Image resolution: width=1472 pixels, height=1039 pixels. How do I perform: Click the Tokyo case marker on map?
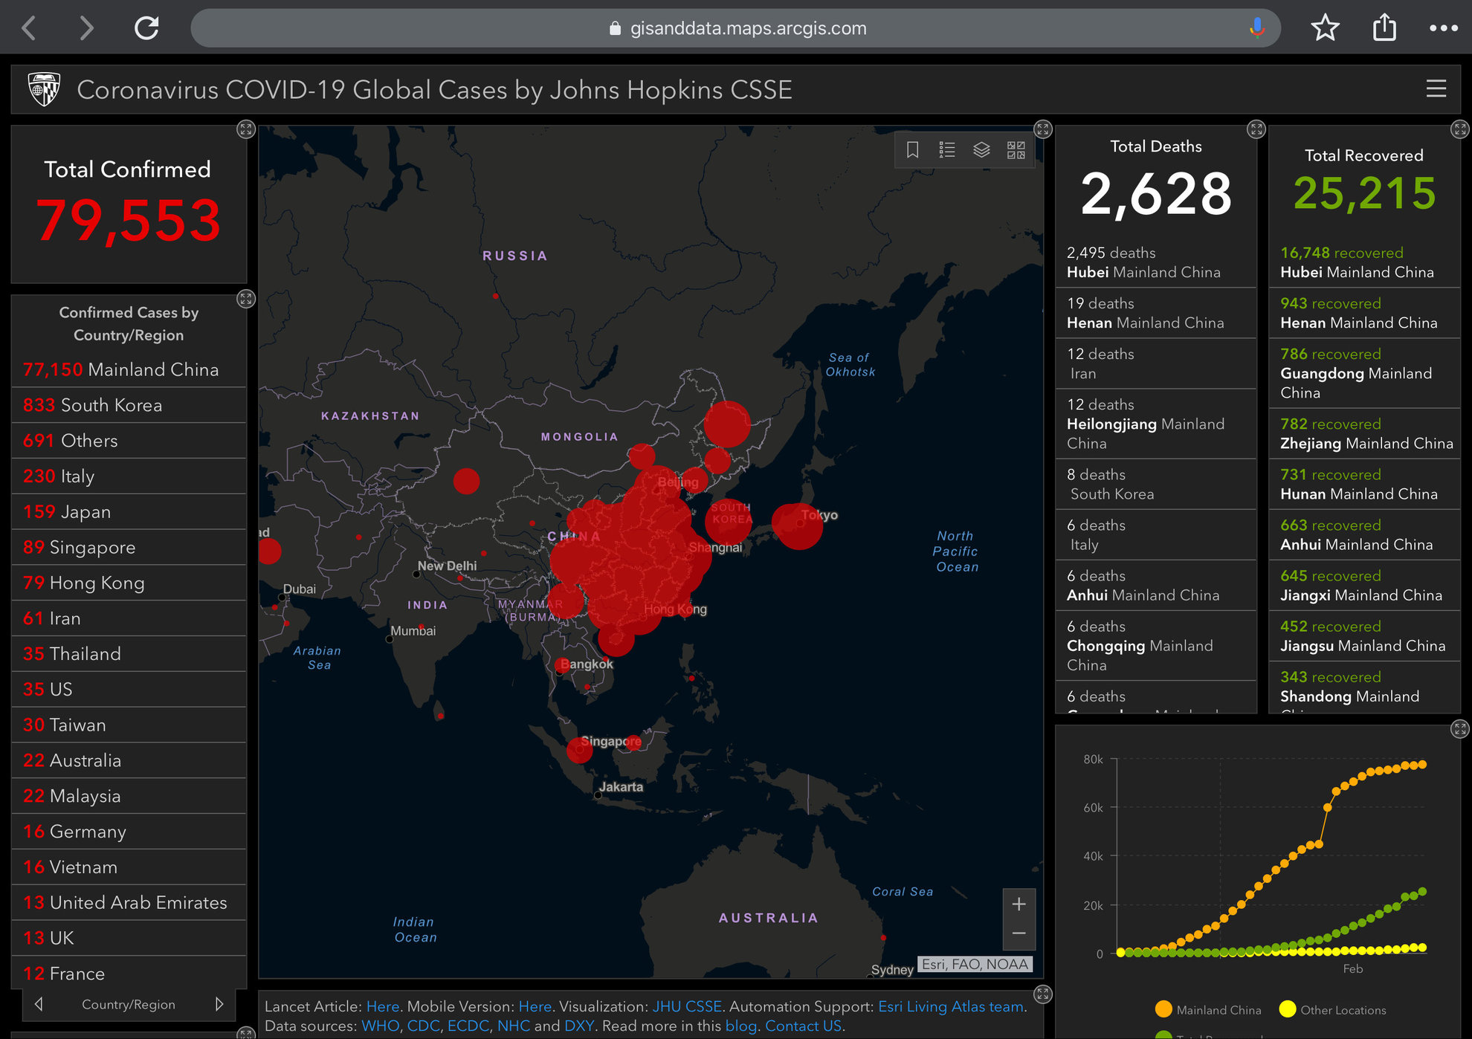pos(798,525)
